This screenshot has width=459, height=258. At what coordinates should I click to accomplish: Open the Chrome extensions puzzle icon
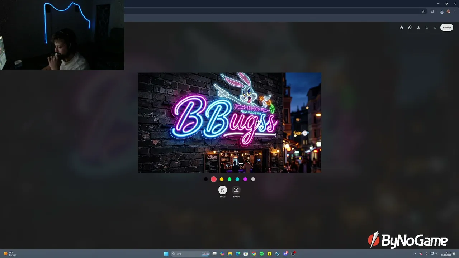point(432,11)
